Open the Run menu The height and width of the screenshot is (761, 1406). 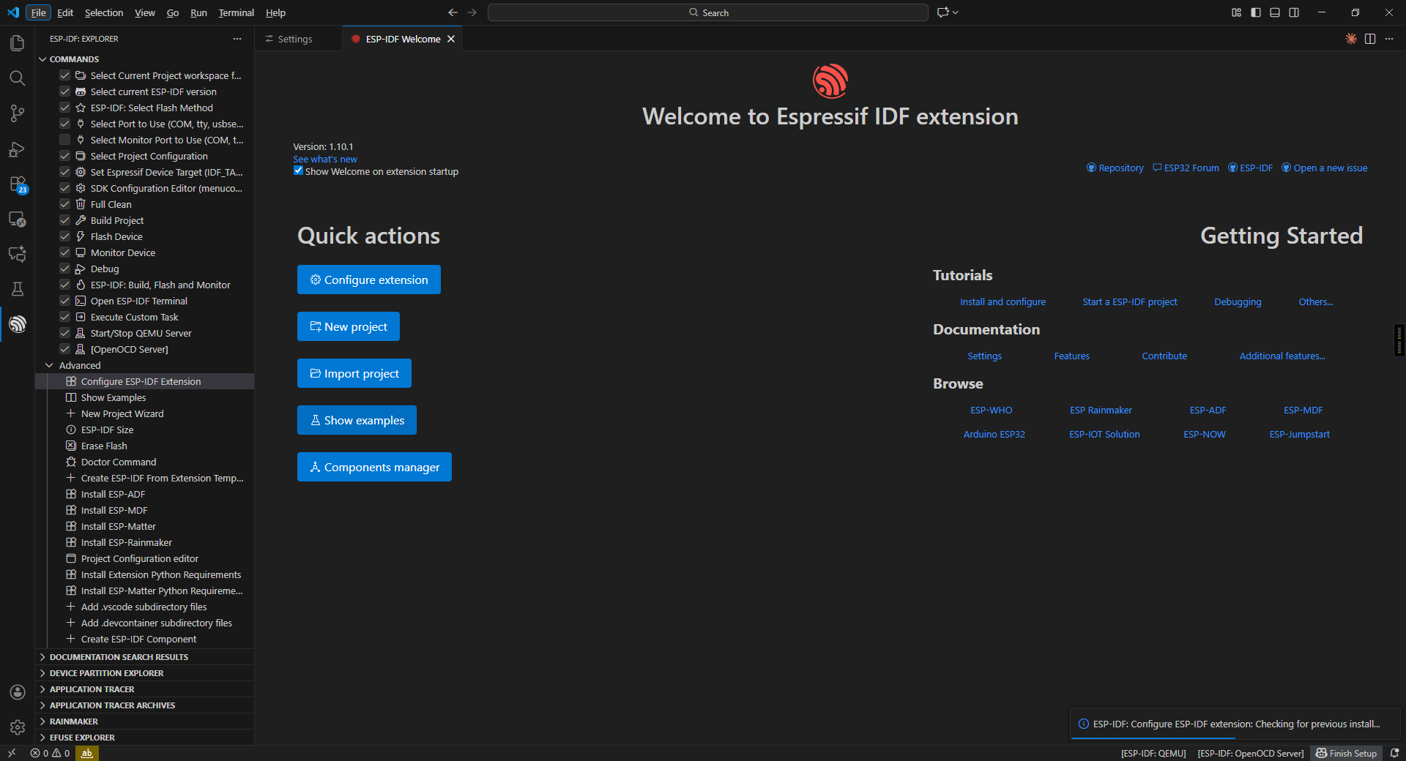point(198,12)
